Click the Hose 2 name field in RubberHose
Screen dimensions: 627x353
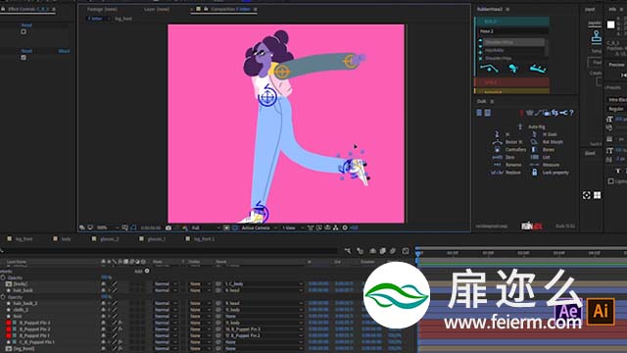(513, 31)
